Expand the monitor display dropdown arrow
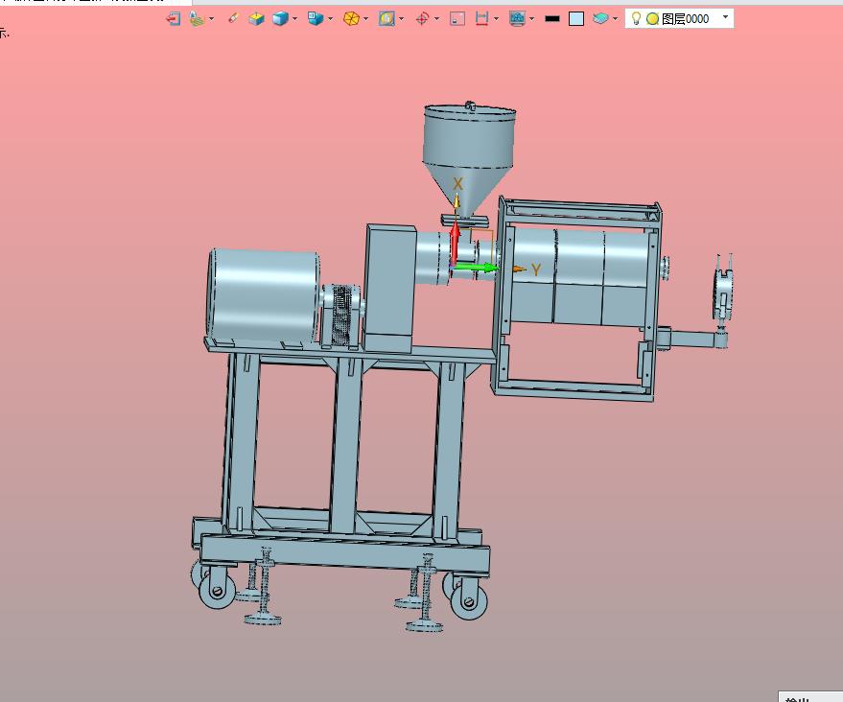This screenshot has width=843, height=702. click(531, 19)
